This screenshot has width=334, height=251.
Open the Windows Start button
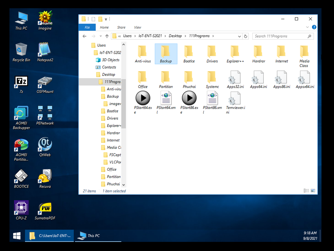tap(17, 236)
